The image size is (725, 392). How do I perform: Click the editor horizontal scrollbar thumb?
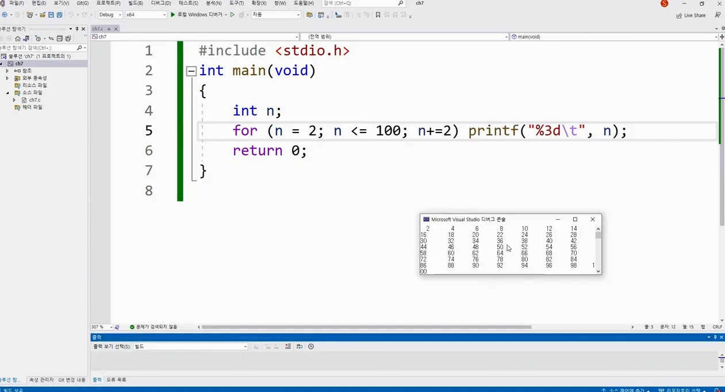pyautogui.click(x=366, y=327)
